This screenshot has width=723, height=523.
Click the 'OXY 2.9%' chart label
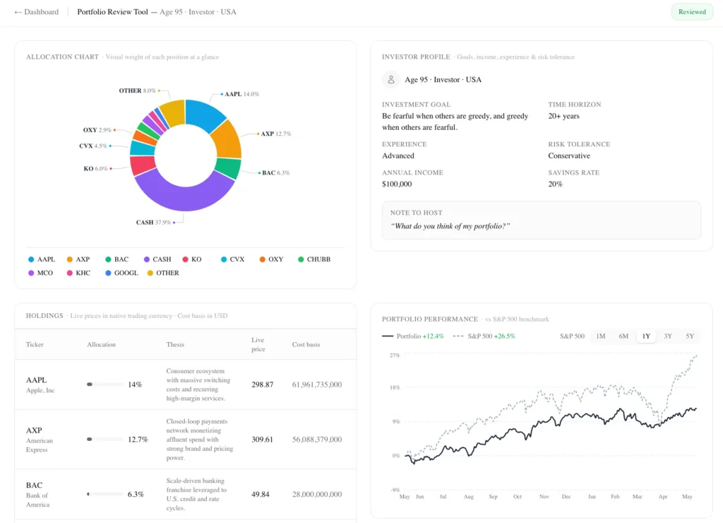99,130
